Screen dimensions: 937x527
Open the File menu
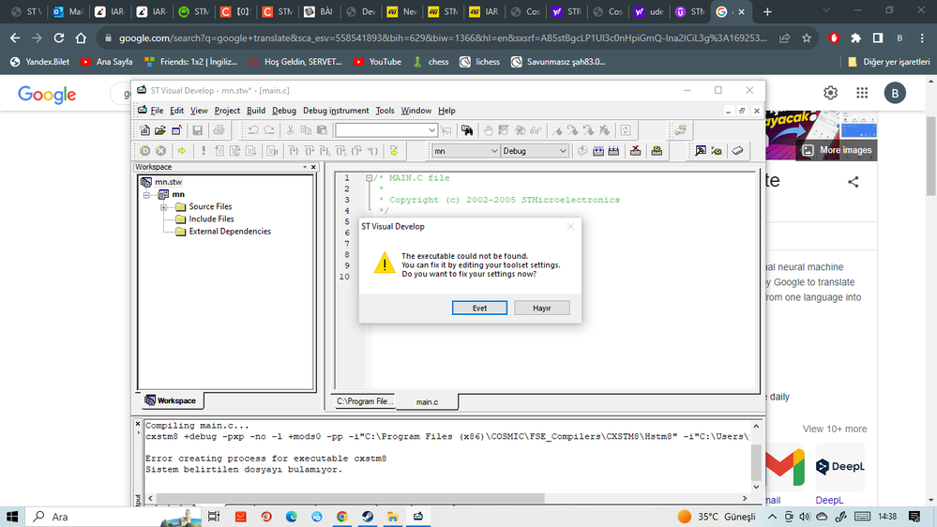click(x=157, y=111)
